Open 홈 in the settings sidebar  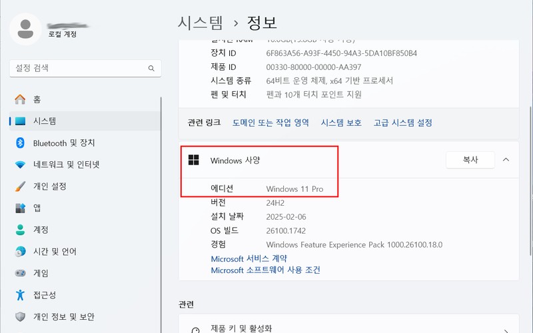click(85, 99)
